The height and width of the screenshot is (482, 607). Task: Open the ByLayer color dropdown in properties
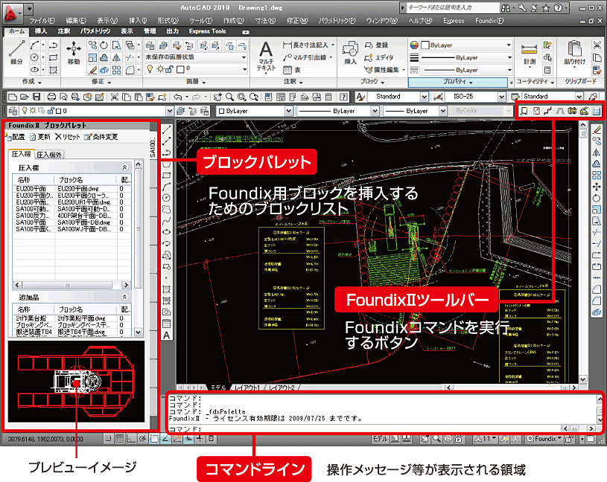[x=462, y=45]
